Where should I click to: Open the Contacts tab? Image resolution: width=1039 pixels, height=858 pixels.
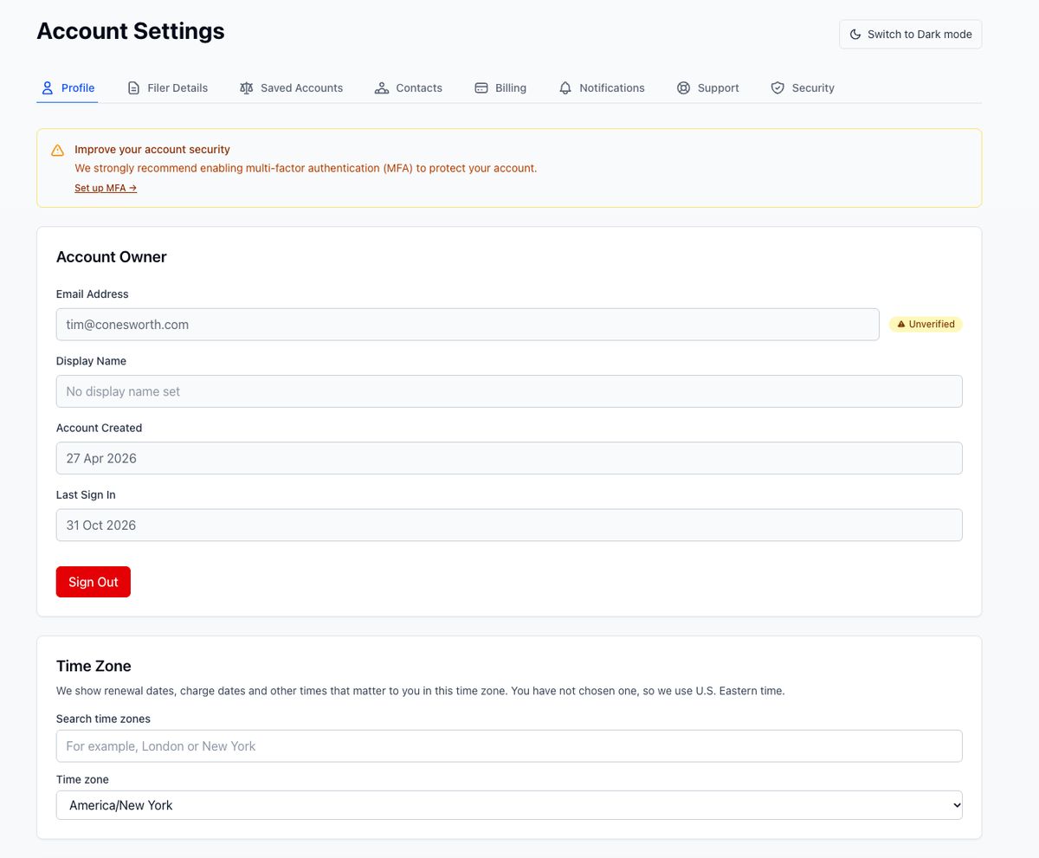409,87
